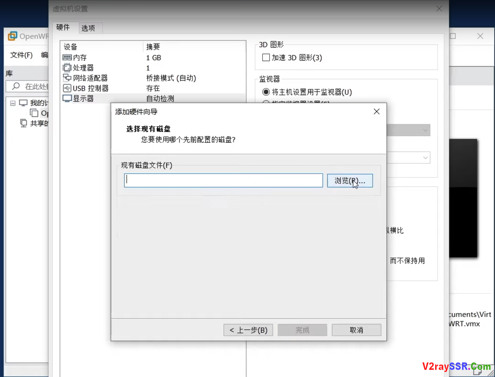495x377 pixels.
Task: Collapse the 我的计算机 tree node
Action: click(13, 103)
